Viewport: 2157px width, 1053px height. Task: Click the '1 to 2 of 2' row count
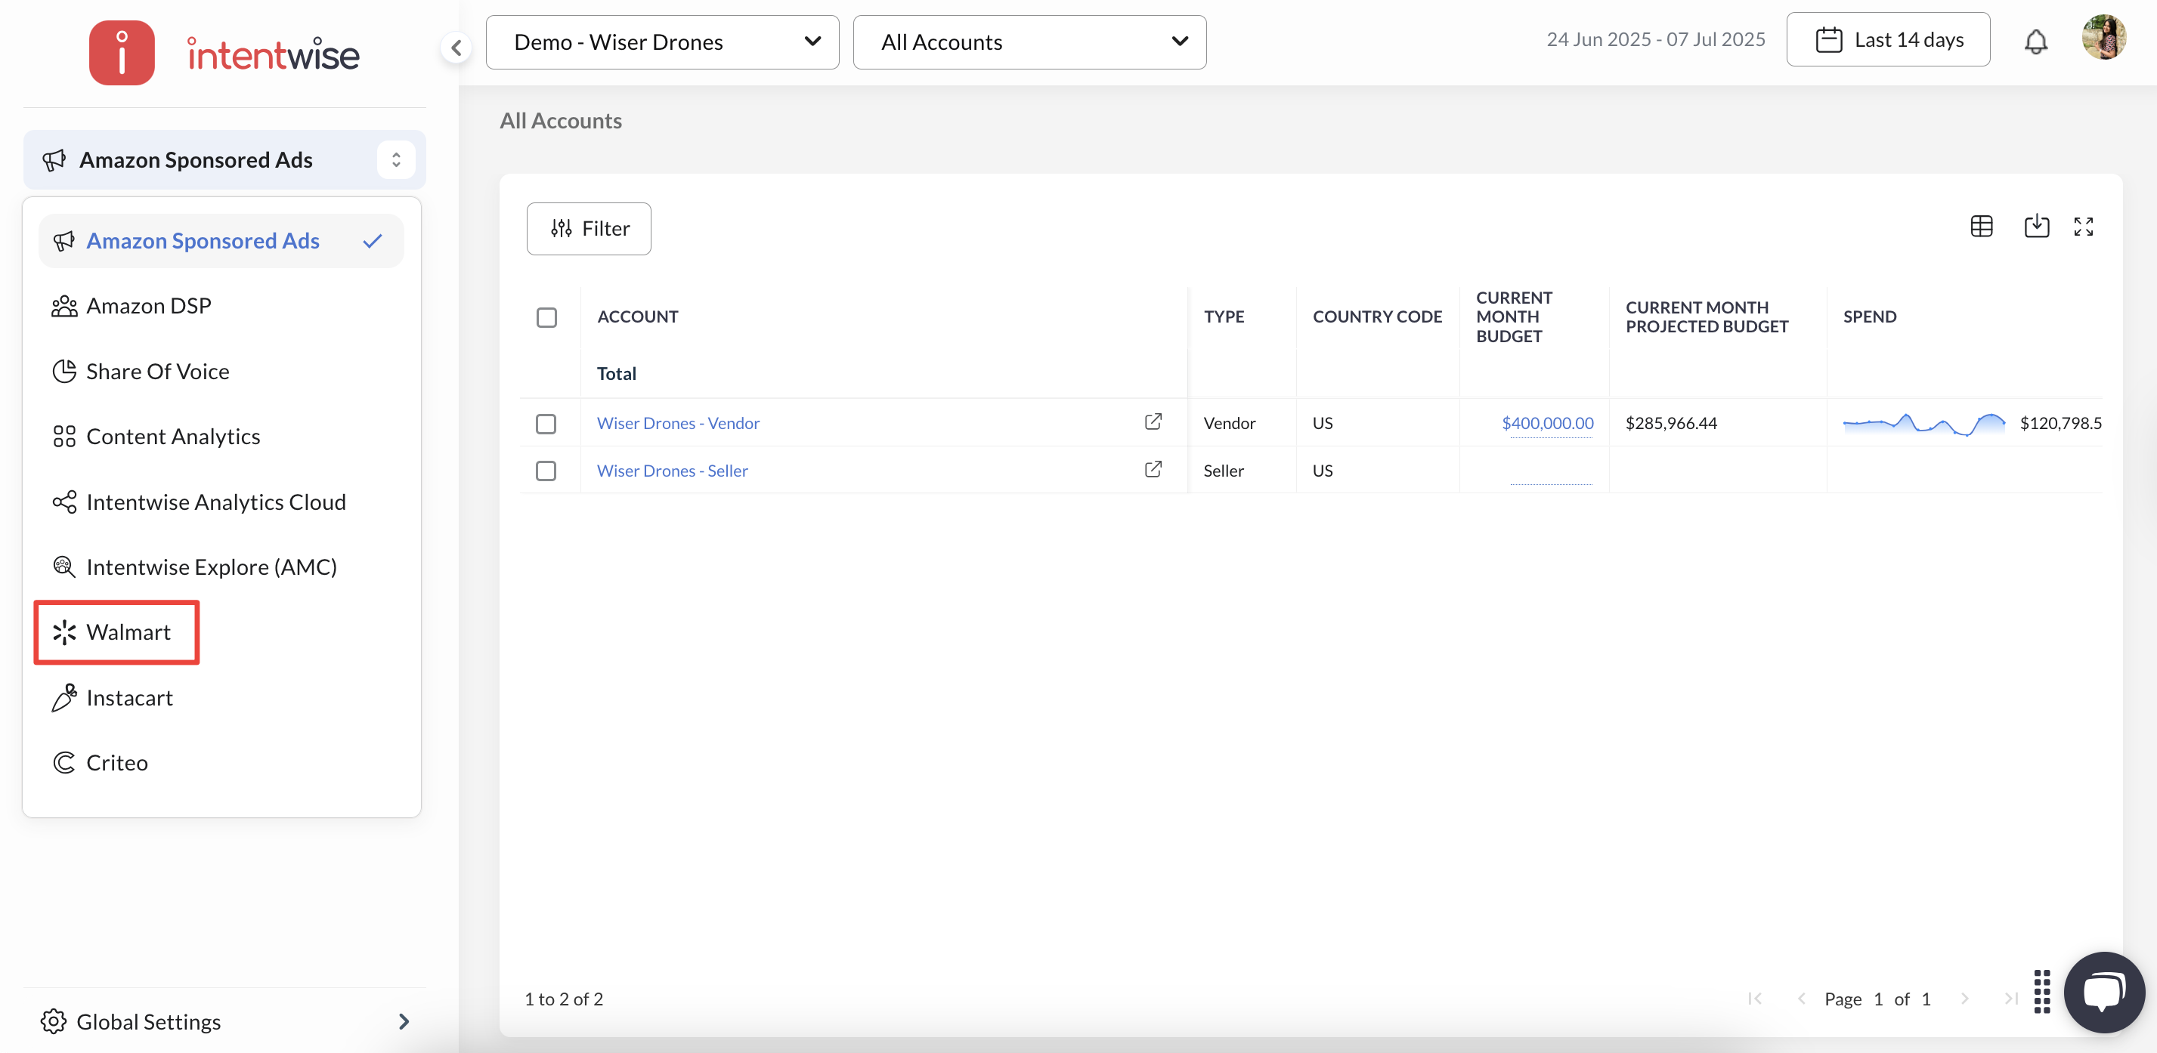[564, 999]
